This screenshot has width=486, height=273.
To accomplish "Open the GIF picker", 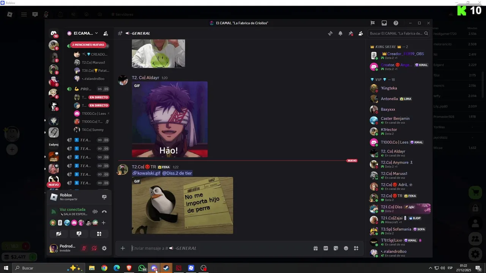I will (x=326, y=248).
